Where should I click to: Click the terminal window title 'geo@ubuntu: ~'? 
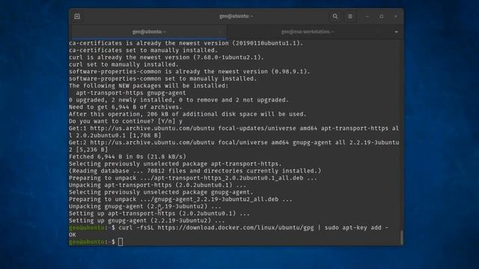click(x=237, y=16)
